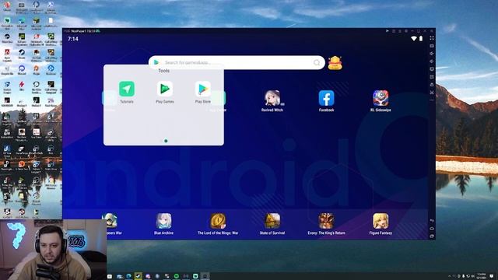The height and width of the screenshot is (280, 498).
Task: Open the gold reward icon beside search bar
Action: [335, 62]
